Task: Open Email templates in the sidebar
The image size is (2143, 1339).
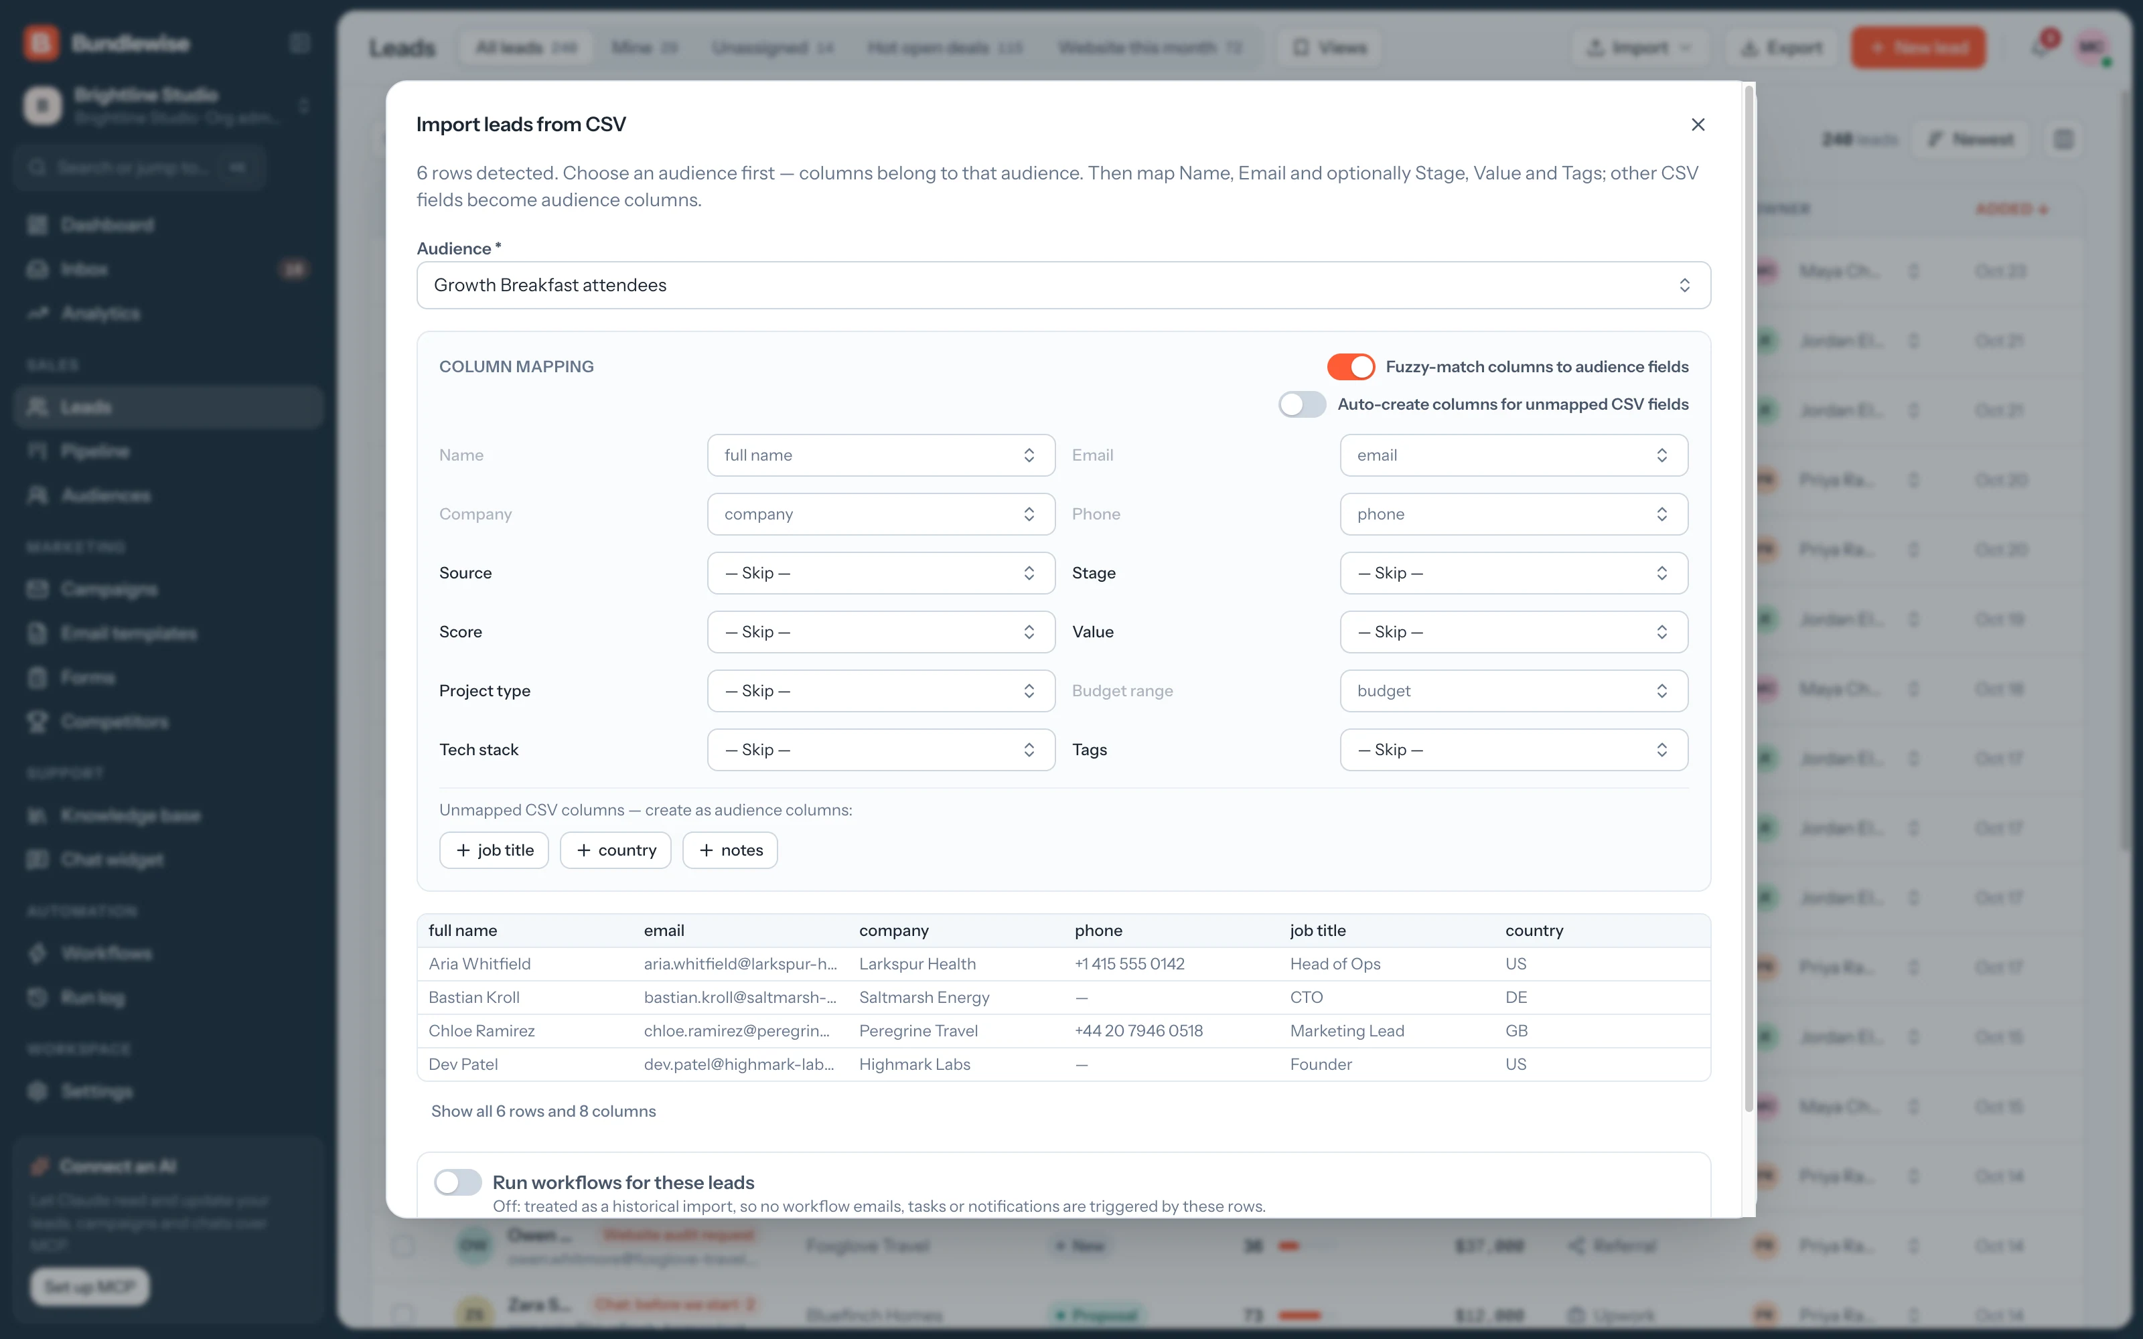Action: (168, 634)
